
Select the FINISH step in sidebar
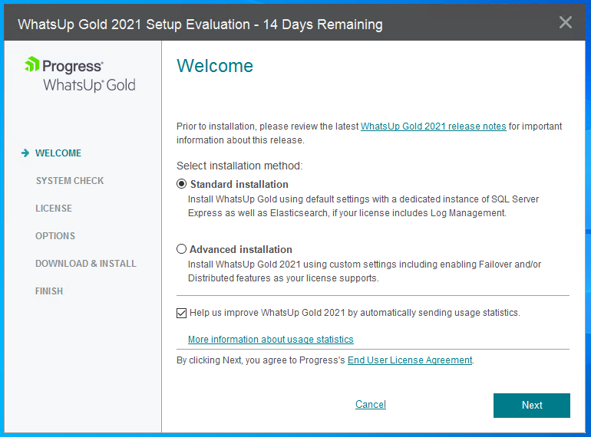pyautogui.click(x=49, y=291)
